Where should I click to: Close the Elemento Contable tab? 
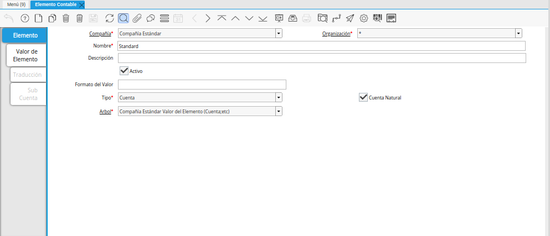pos(81,4)
